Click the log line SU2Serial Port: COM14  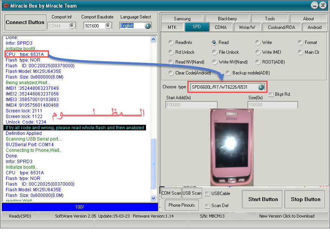[29, 144]
